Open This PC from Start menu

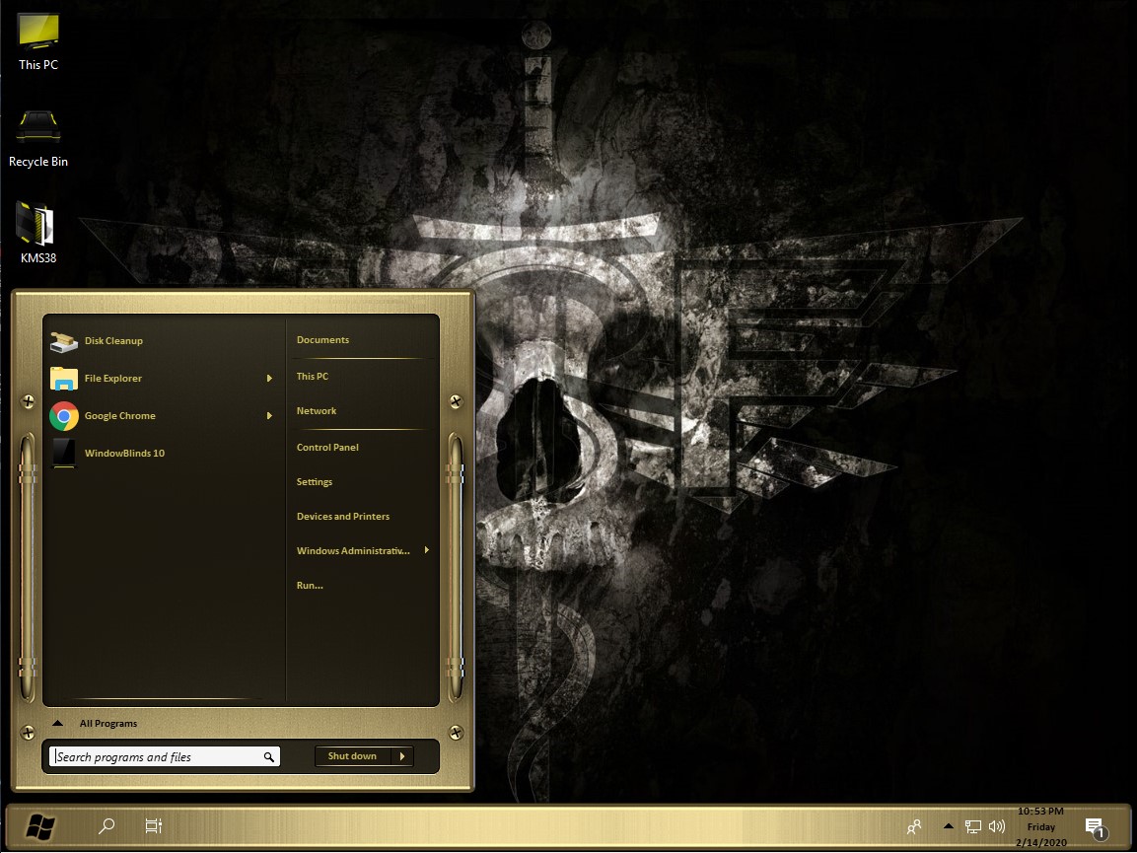pos(313,377)
